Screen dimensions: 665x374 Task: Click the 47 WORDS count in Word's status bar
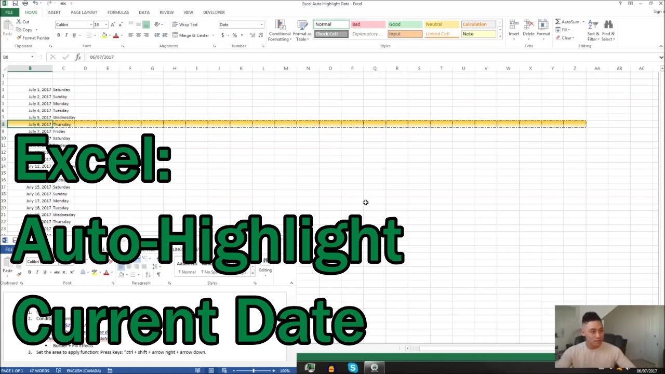point(39,370)
